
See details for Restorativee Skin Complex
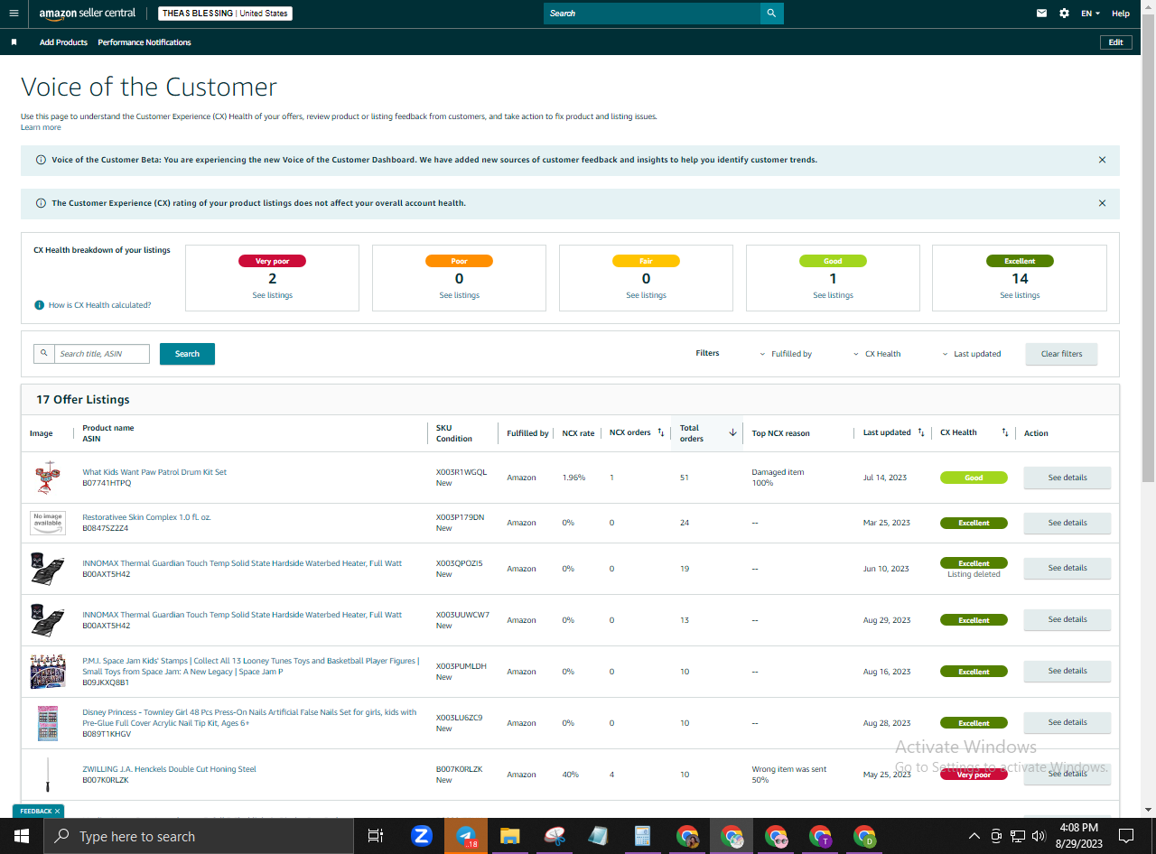(x=1067, y=523)
